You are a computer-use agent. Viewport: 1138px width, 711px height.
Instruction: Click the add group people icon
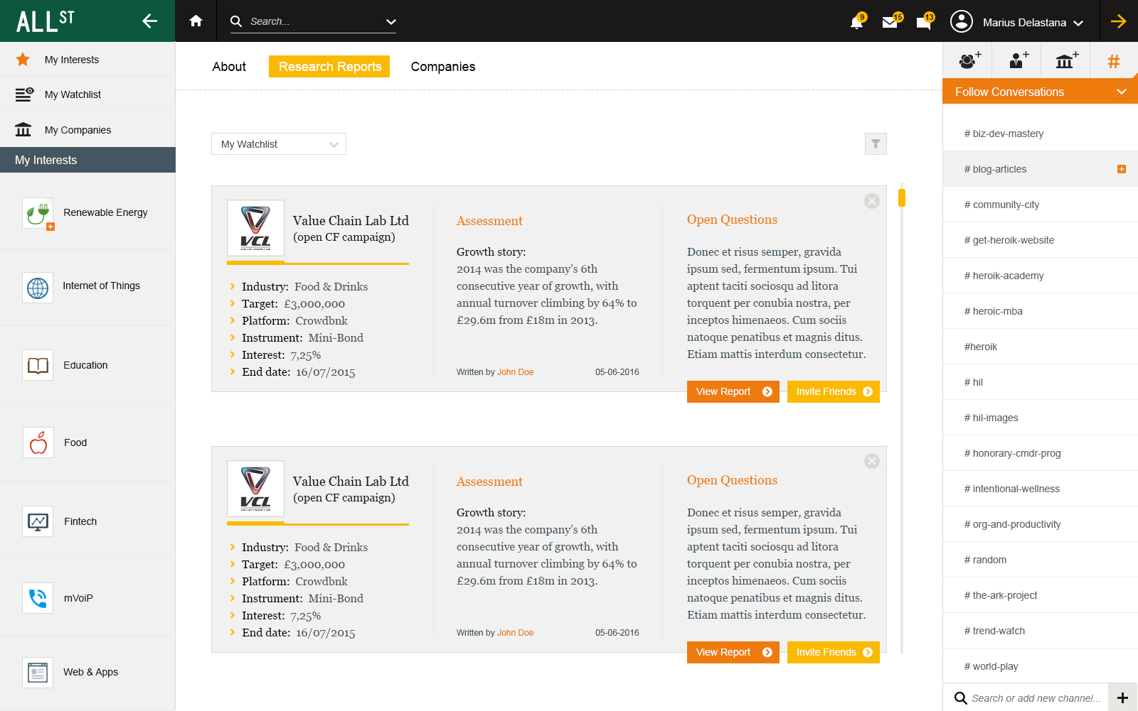967,61
